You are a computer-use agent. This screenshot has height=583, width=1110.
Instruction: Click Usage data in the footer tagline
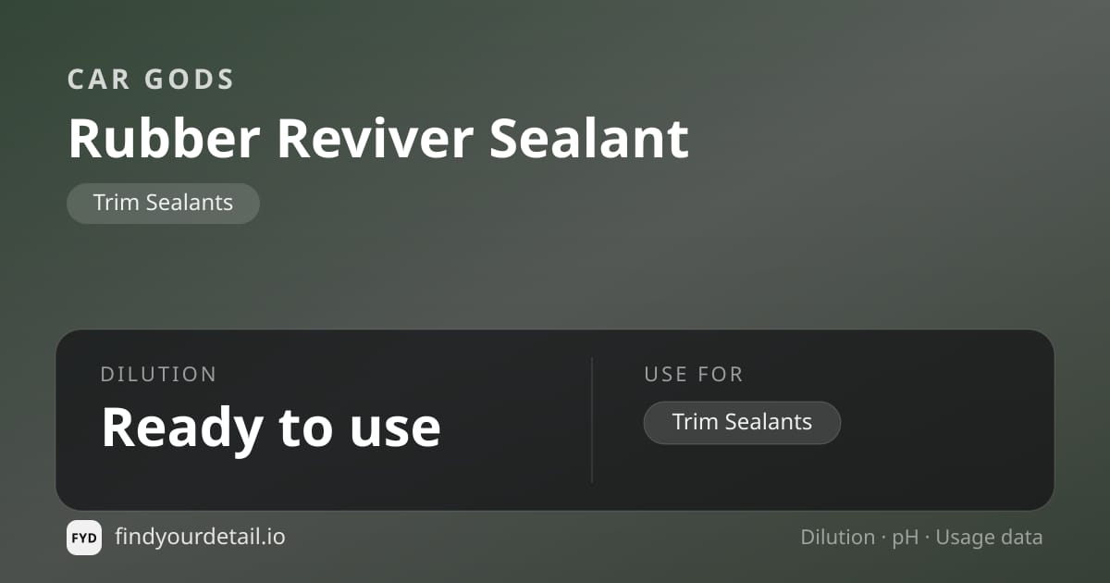[989, 539]
